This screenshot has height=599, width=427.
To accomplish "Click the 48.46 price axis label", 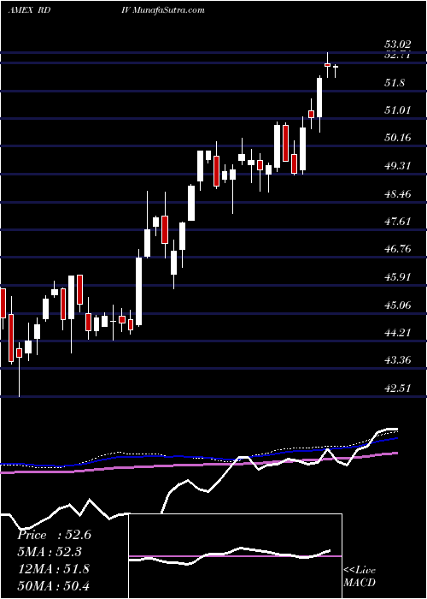I will click(400, 193).
